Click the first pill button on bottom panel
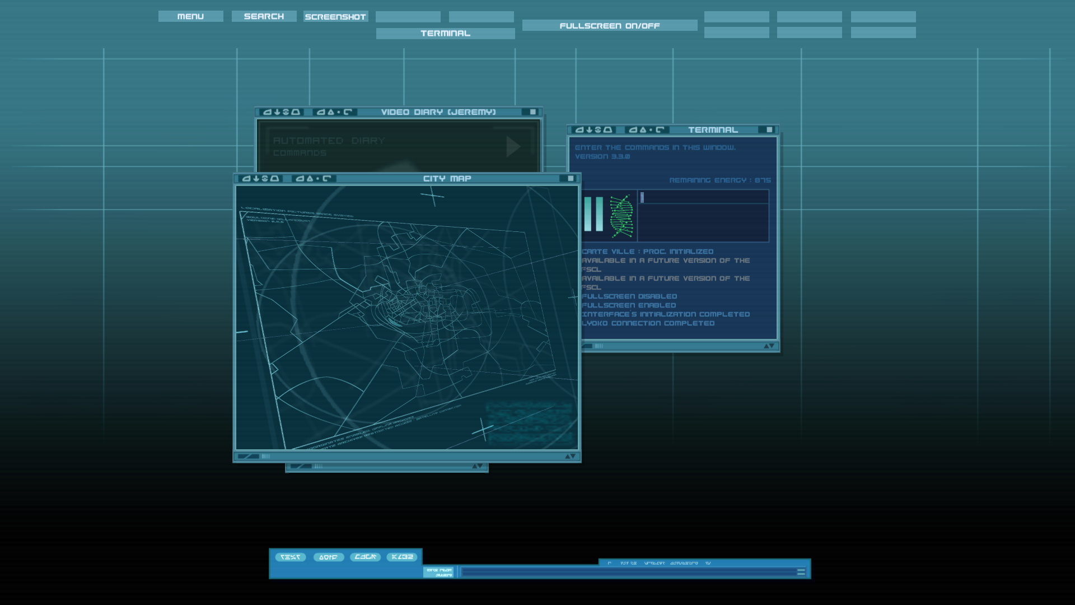This screenshot has width=1075, height=605. 290,557
